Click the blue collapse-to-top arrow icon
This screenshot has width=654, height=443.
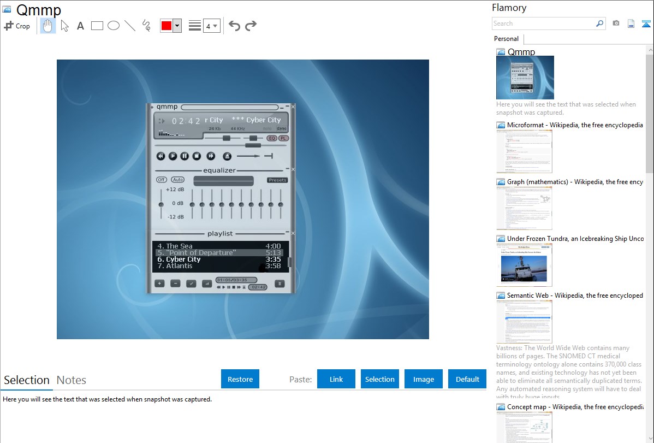(x=646, y=23)
